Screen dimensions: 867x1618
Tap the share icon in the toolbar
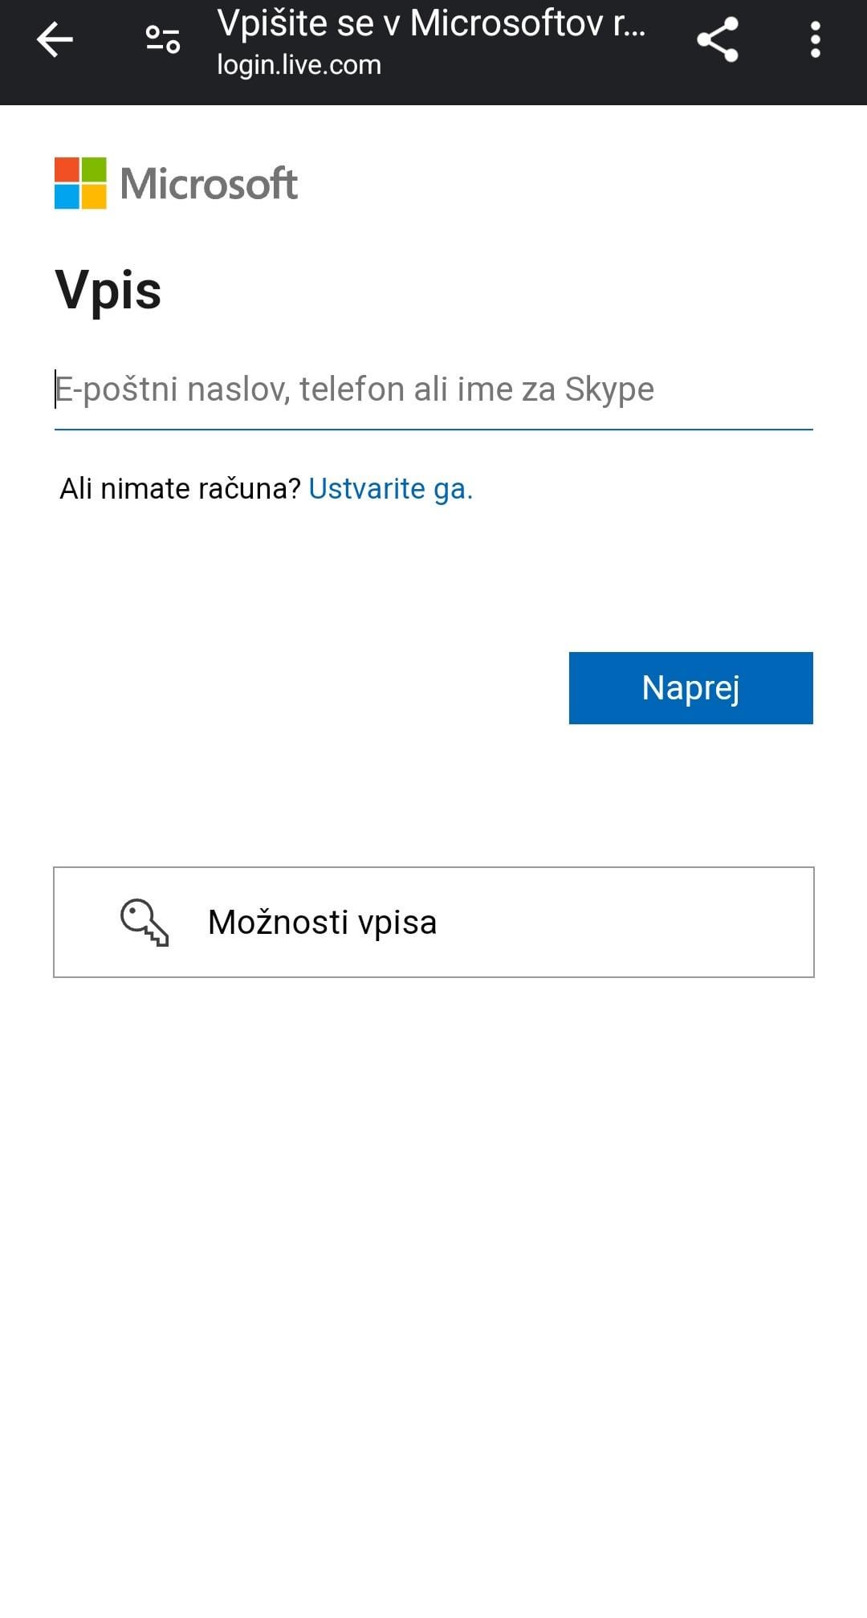(717, 39)
